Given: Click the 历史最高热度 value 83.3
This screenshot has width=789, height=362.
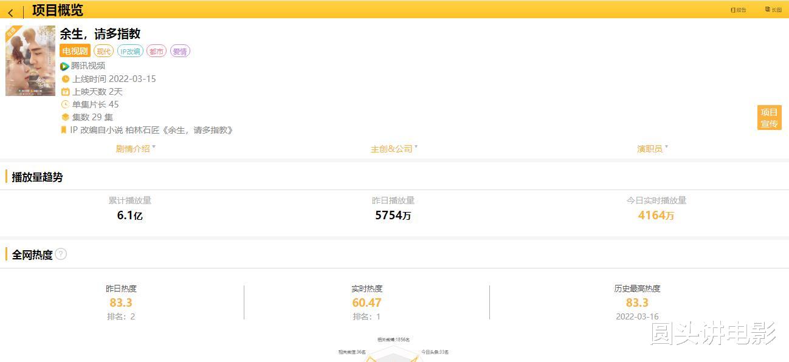Looking at the screenshot, I should click(637, 302).
